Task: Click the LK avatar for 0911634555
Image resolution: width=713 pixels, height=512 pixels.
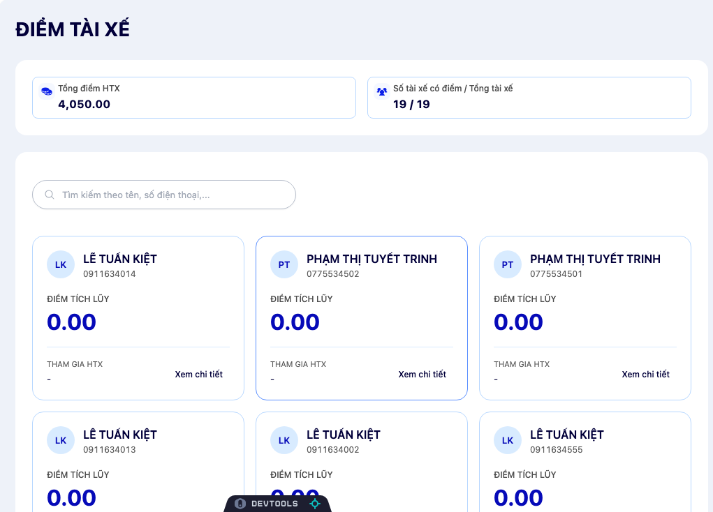Action: [x=508, y=440]
